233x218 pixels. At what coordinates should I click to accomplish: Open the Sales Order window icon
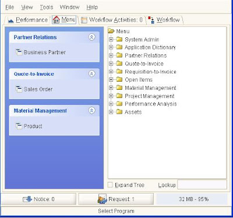(19, 89)
